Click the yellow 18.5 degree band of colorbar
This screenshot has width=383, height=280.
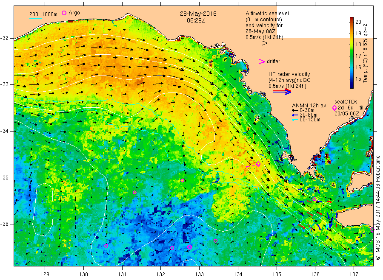tap(352, 39)
